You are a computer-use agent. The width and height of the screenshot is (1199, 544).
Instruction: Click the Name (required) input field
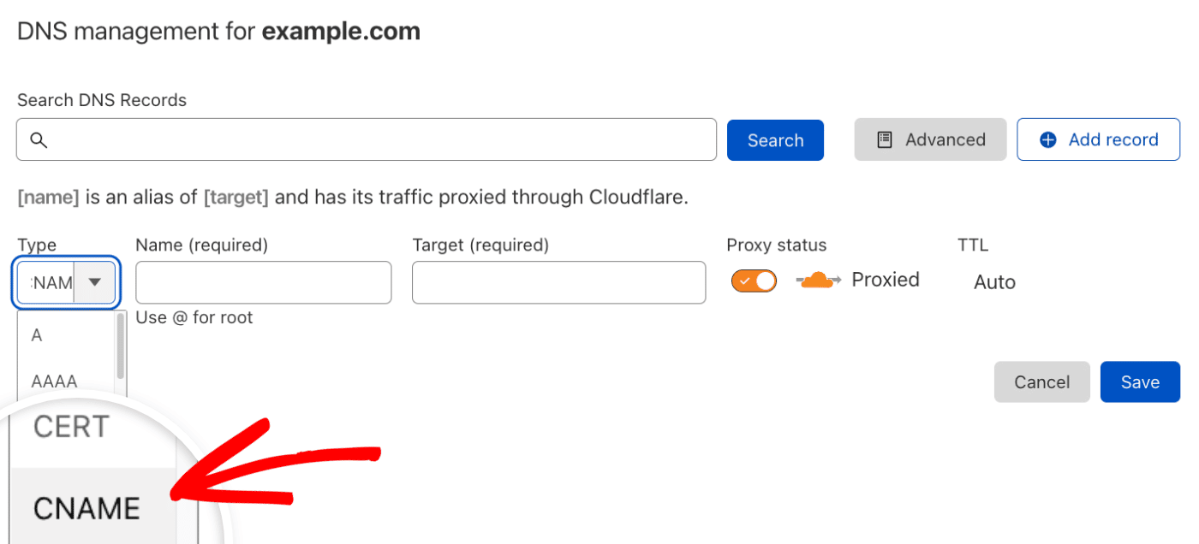pos(263,282)
